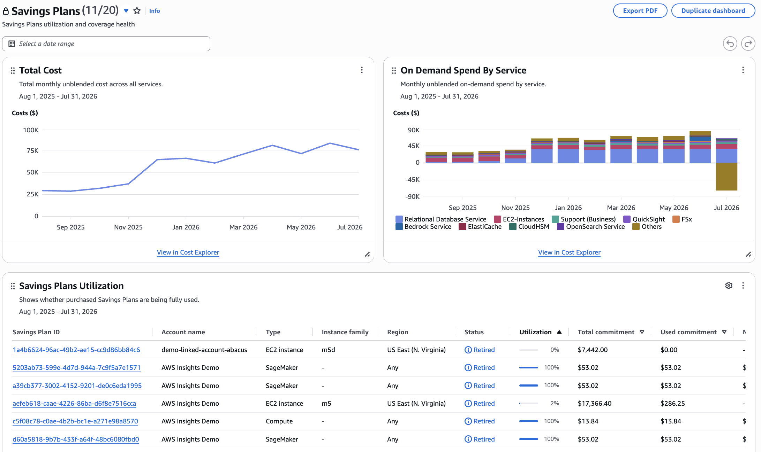Open savings plan a39cb377-3002-4152-9201-de0c6eda1995
The height and width of the screenshot is (452, 761).
77,385
